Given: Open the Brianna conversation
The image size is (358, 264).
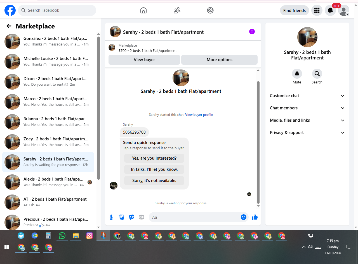Looking at the screenshot, I should pos(48,122).
